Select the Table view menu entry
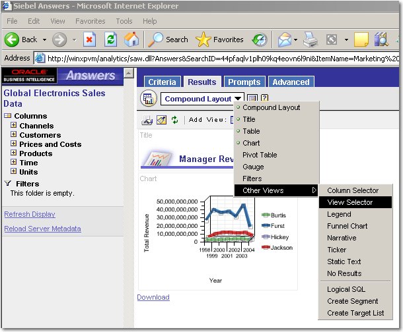Screen dimensions: 403x332 [277, 131]
